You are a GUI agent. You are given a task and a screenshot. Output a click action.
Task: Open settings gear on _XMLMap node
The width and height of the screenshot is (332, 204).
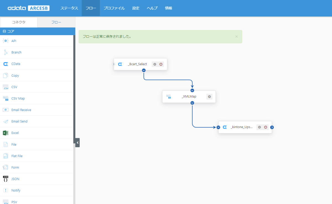tap(209, 97)
